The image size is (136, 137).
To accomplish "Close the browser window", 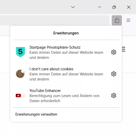I will pyautogui.click(x=129, y=7).
